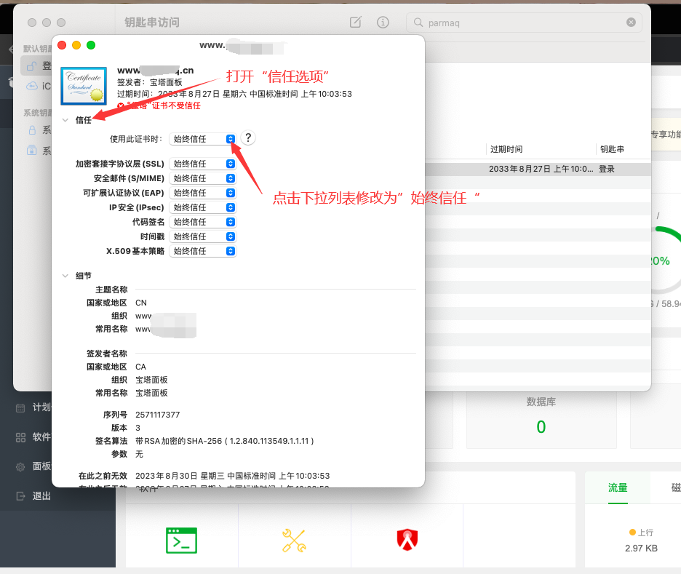Open the terminal icon in the panel
Viewport: 681px width, 574px height.
(182, 541)
